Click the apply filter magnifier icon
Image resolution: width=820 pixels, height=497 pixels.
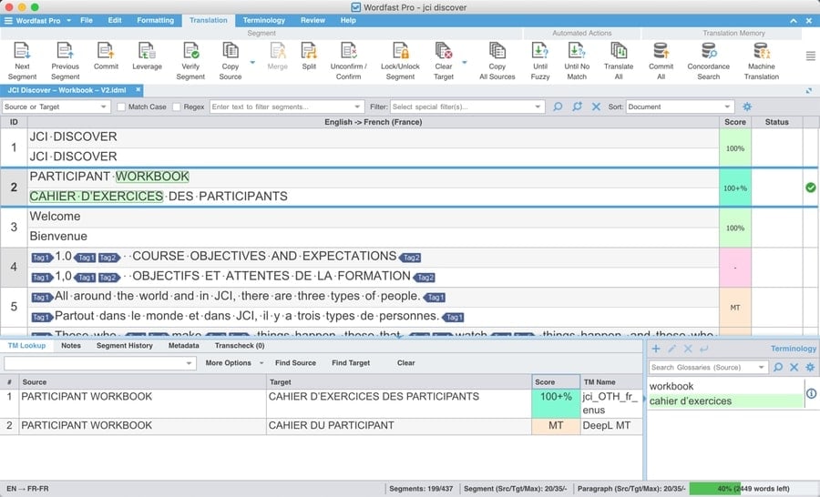(558, 106)
